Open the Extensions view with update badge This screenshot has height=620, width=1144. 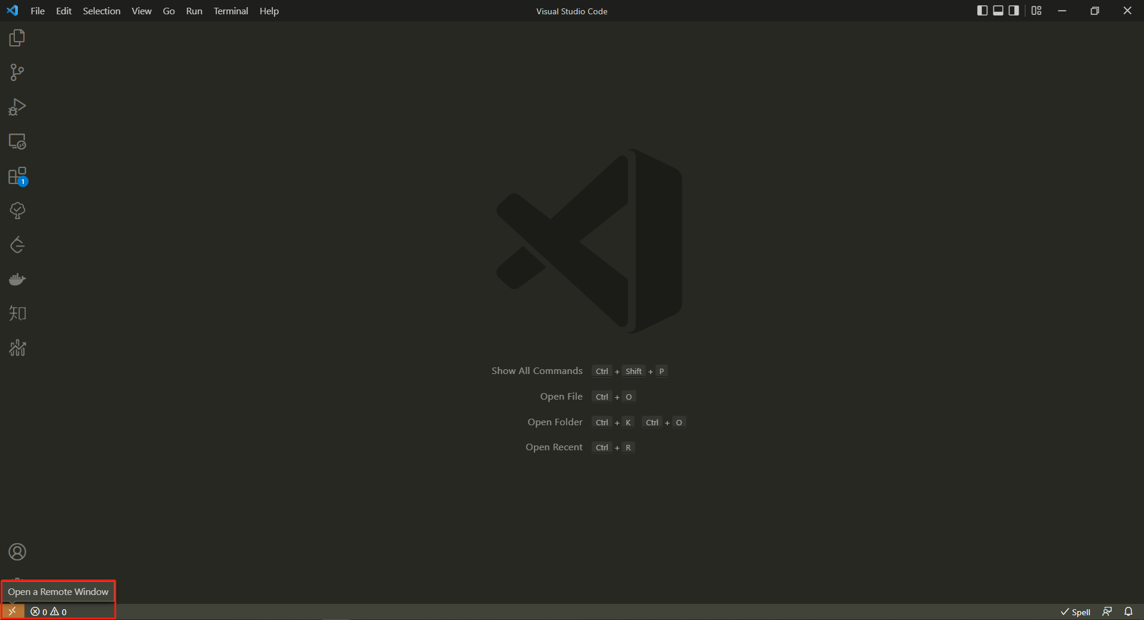coord(17,176)
